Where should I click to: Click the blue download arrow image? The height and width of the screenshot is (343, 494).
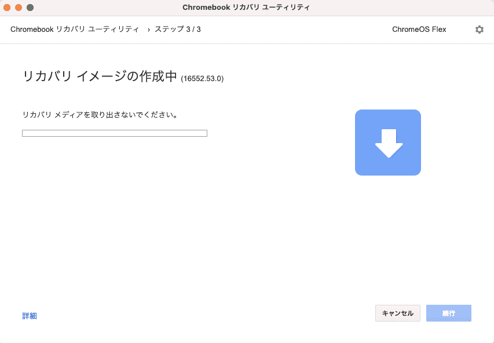[x=388, y=143]
